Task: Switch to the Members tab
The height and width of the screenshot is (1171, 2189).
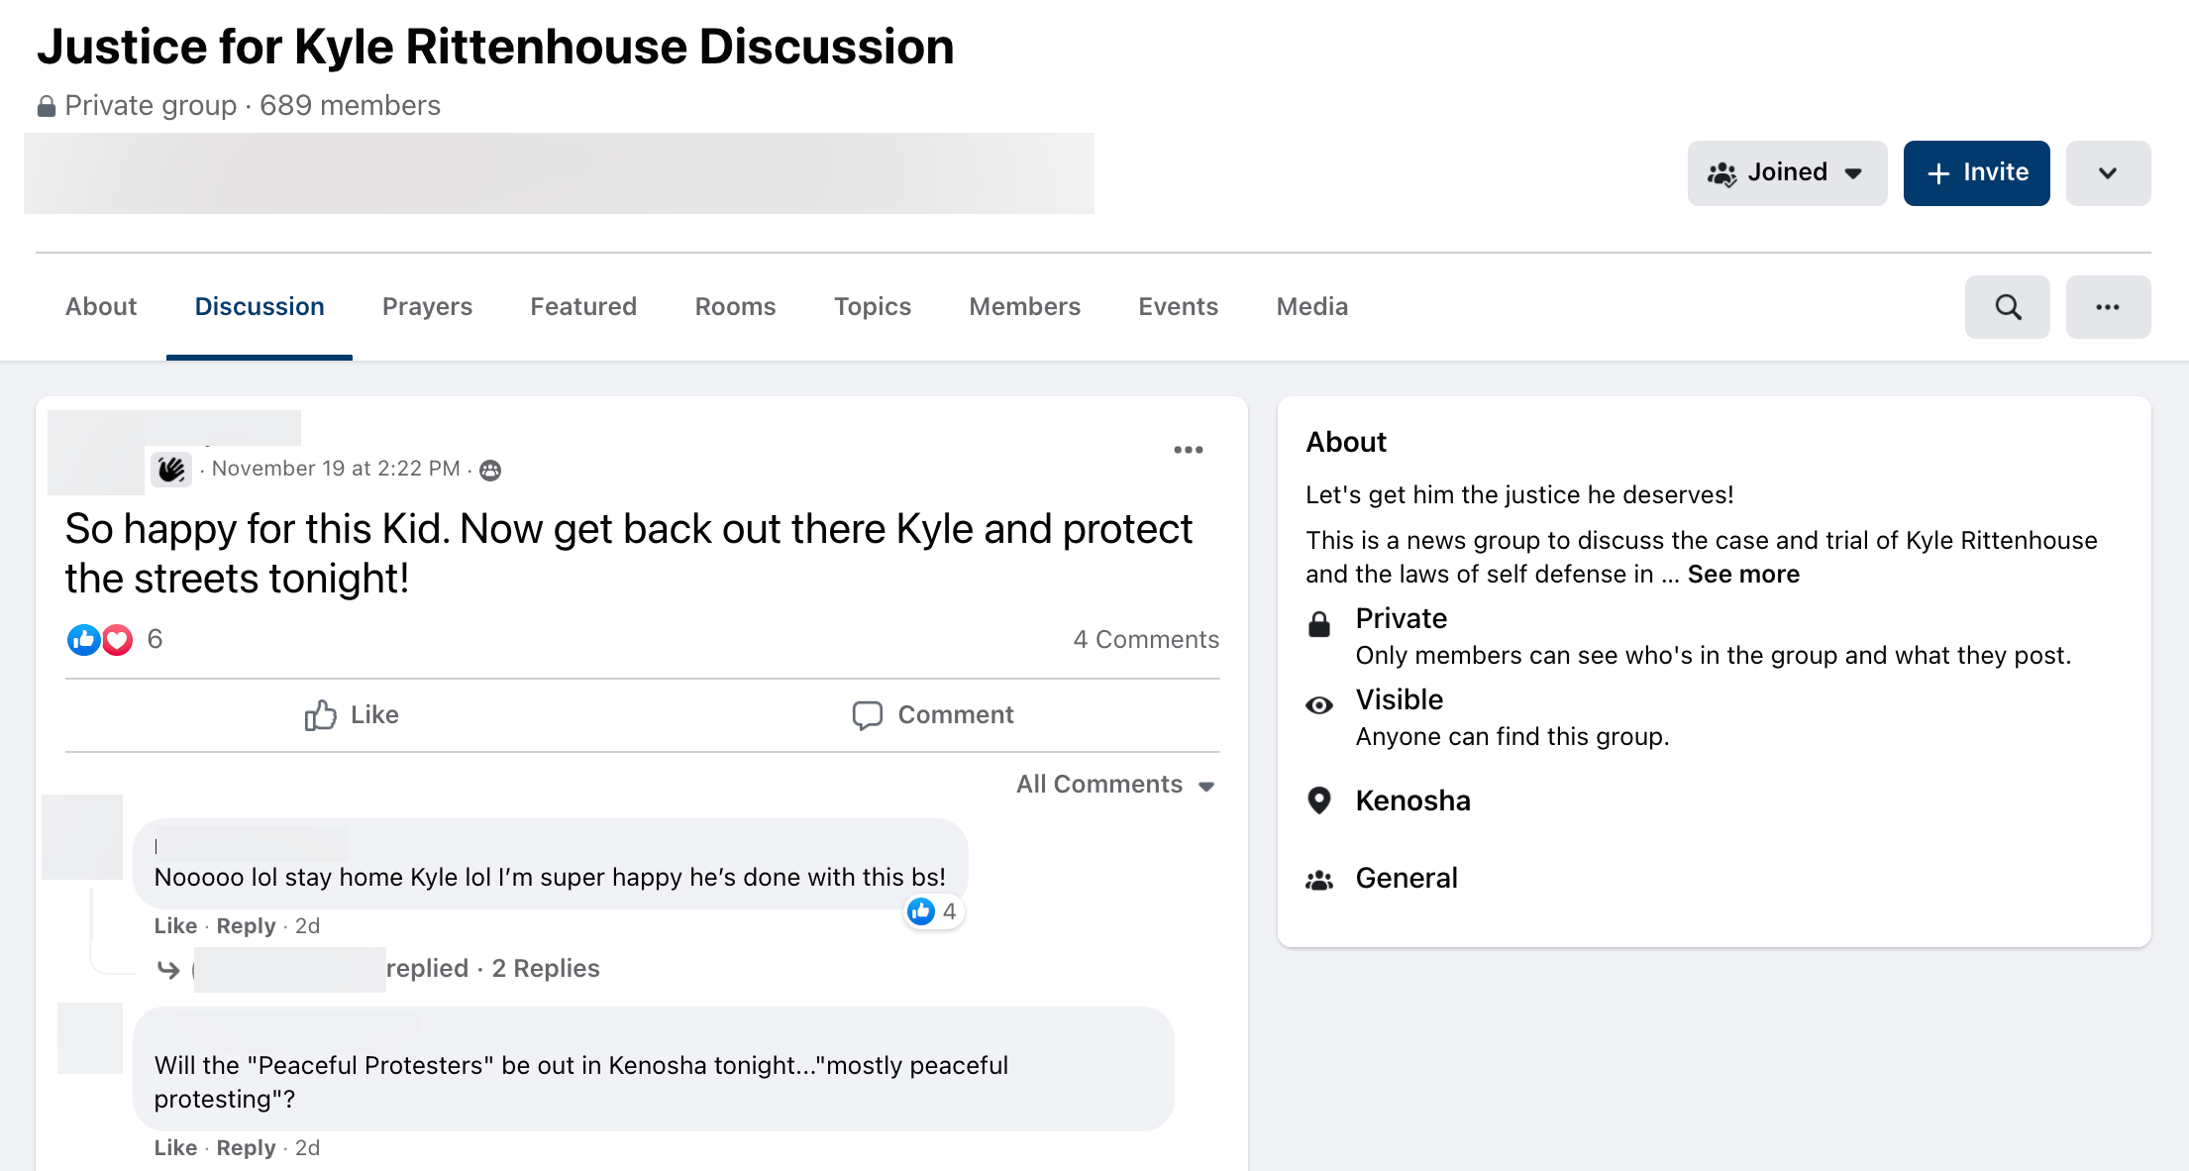Action: 1024,307
